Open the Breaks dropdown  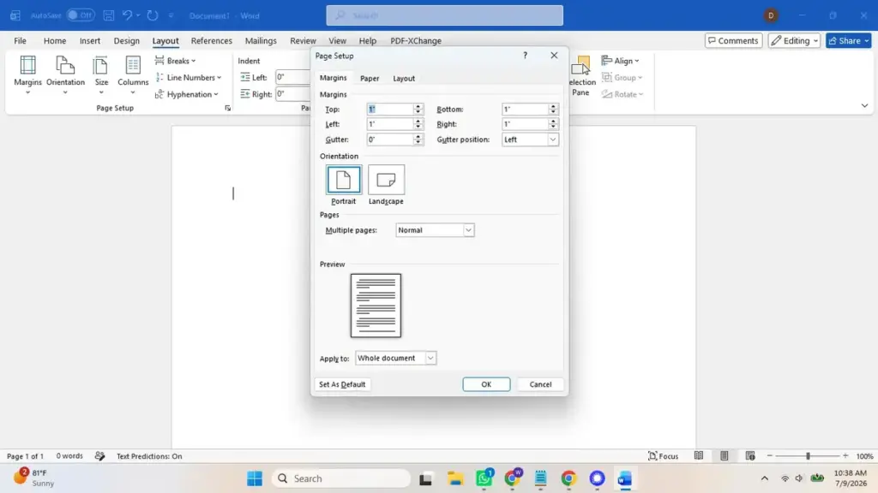[175, 61]
